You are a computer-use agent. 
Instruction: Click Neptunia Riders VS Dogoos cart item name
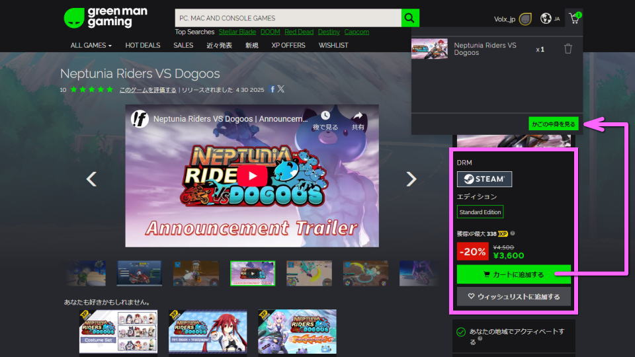485,49
